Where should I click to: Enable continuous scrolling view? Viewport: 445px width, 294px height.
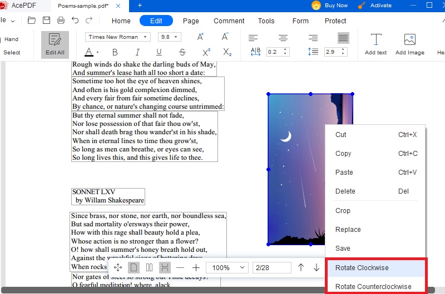165,267
